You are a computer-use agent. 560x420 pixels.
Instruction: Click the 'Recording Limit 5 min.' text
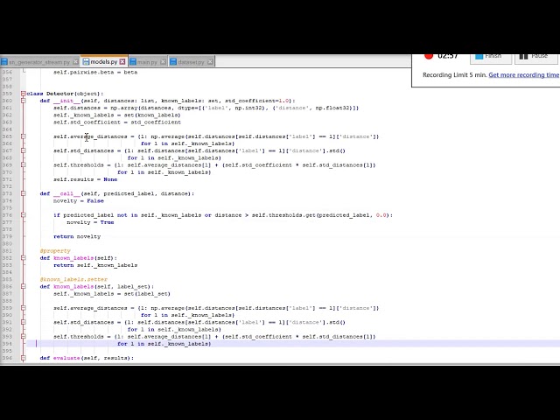click(x=454, y=75)
